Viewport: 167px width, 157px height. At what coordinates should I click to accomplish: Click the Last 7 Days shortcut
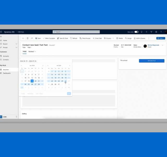39,94
